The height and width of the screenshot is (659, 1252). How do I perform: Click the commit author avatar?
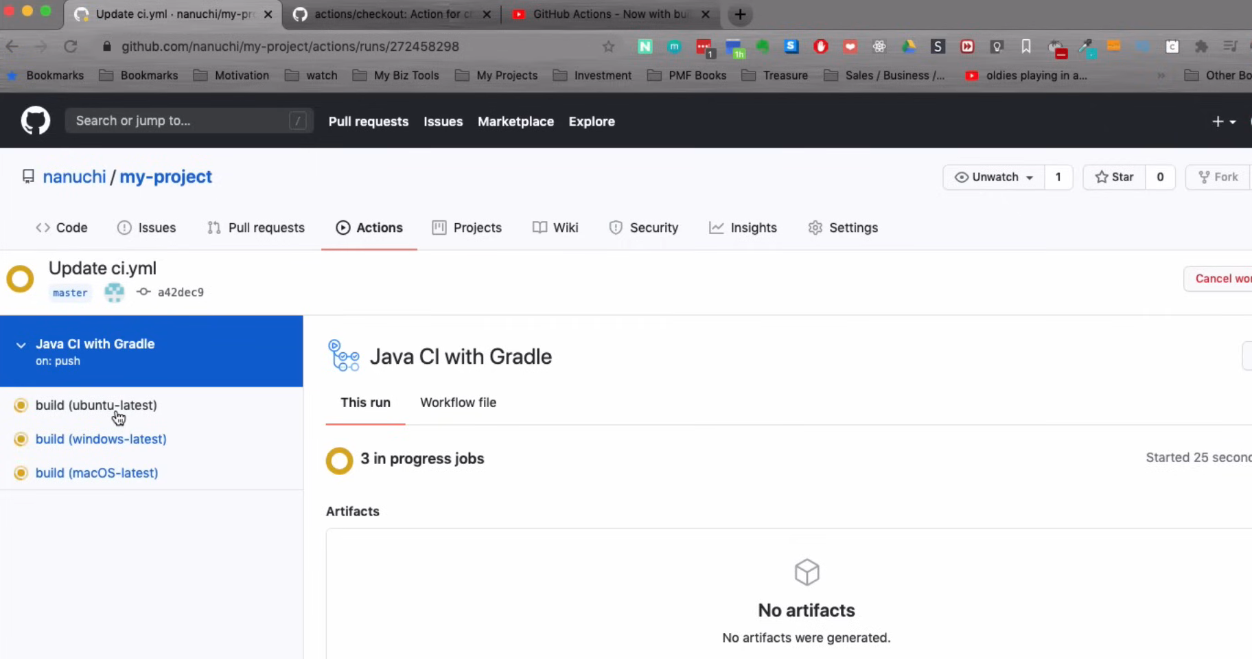pos(114,292)
